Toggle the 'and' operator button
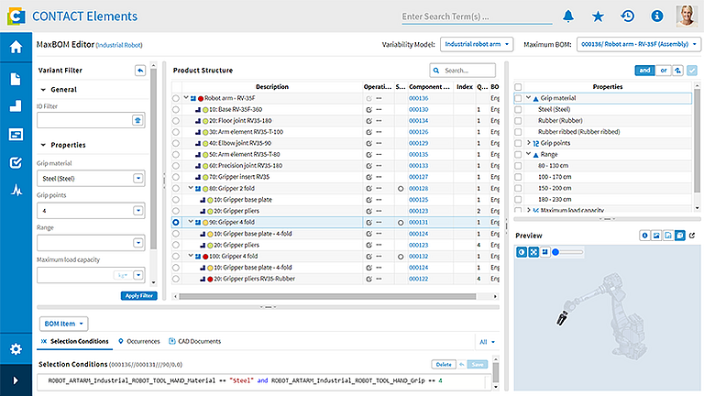This screenshot has width=704, height=396. (x=644, y=71)
